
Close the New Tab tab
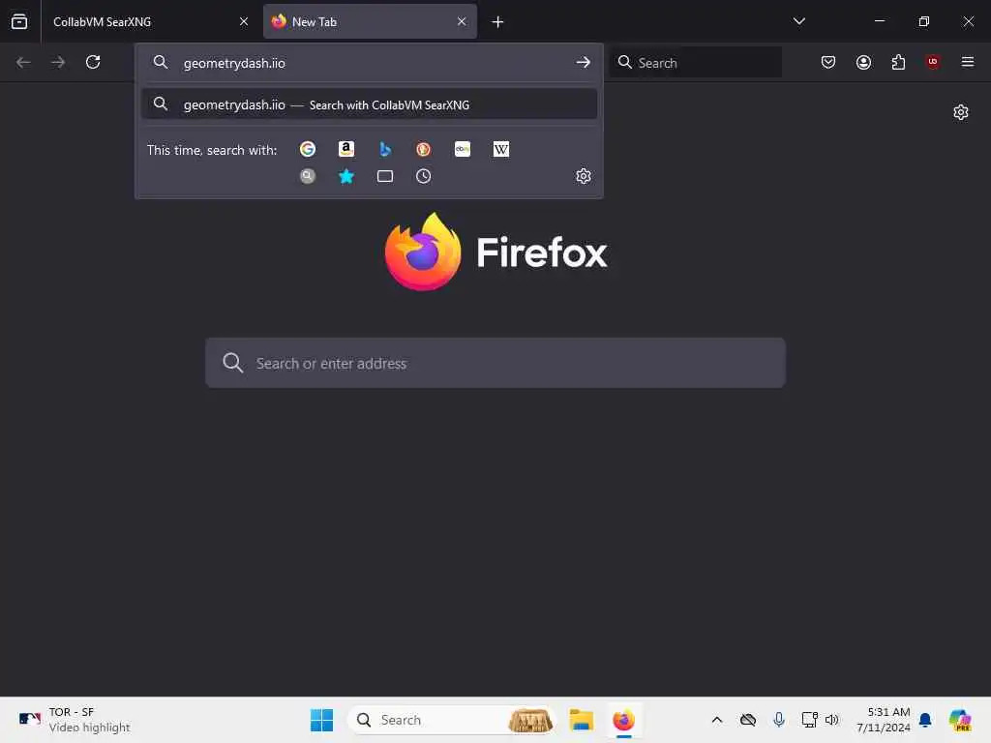(x=462, y=21)
